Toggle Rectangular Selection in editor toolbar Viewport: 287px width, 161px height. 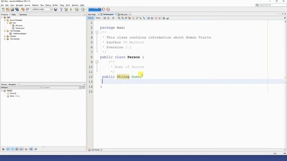[133, 18]
